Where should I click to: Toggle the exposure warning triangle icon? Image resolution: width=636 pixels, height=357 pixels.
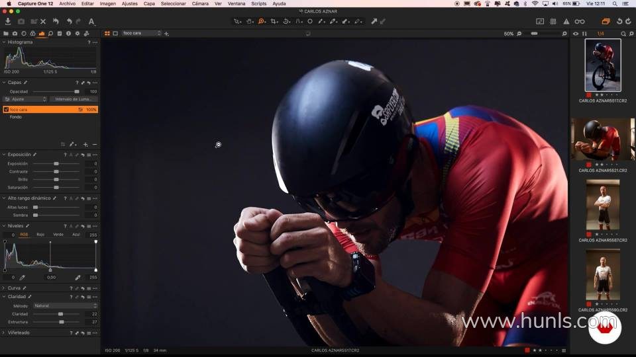pos(566,21)
